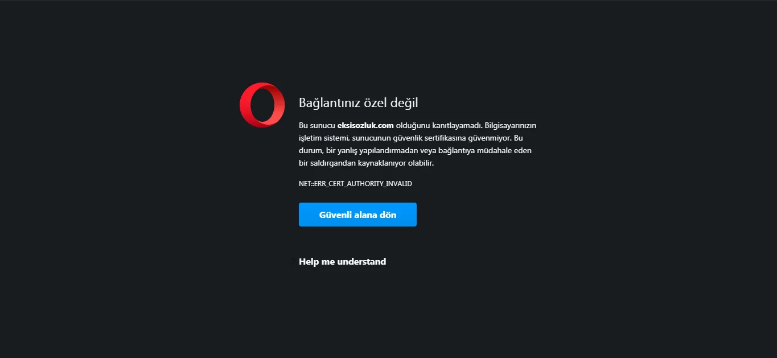Click the word understand in the help link
This screenshot has width=777, height=358.
coord(361,262)
